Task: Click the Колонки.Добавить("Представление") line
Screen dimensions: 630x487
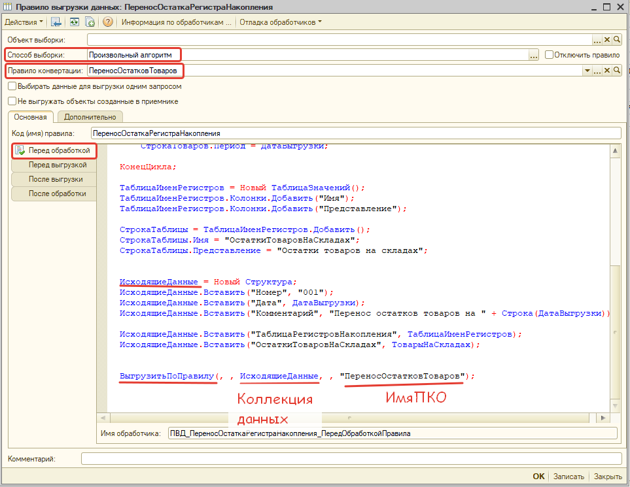Action: pos(263,209)
